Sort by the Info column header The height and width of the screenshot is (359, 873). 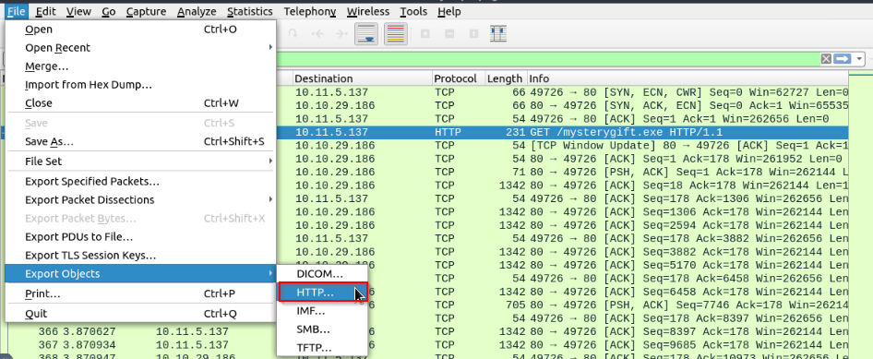pyautogui.click(x=688, y=78)
